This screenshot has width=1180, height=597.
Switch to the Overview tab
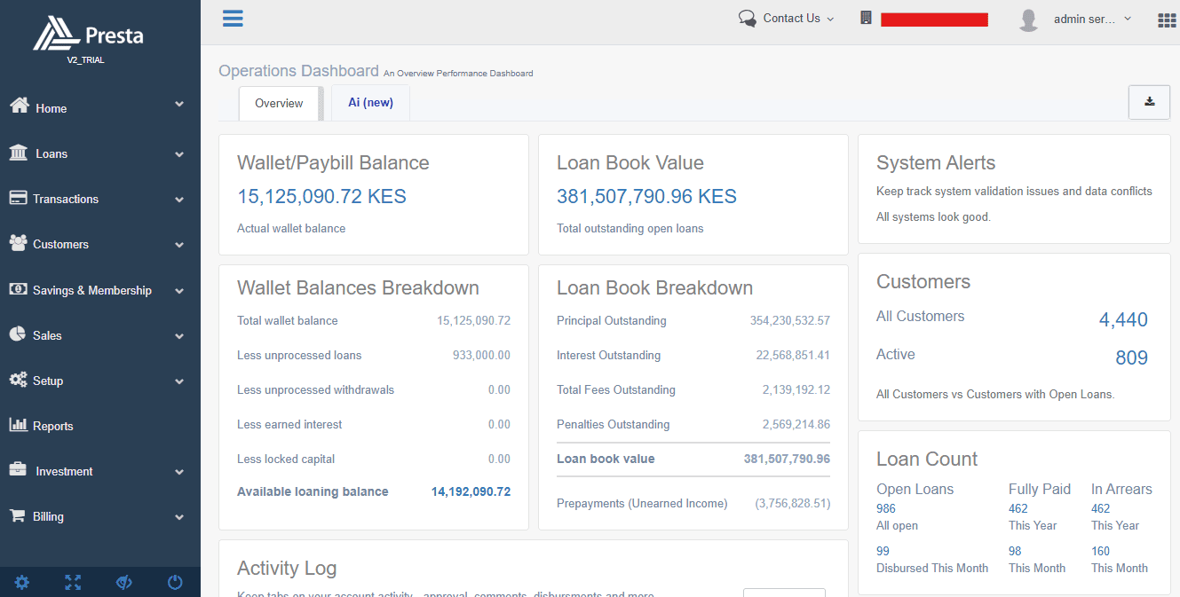pyautogui.click(x=279, y=103)
